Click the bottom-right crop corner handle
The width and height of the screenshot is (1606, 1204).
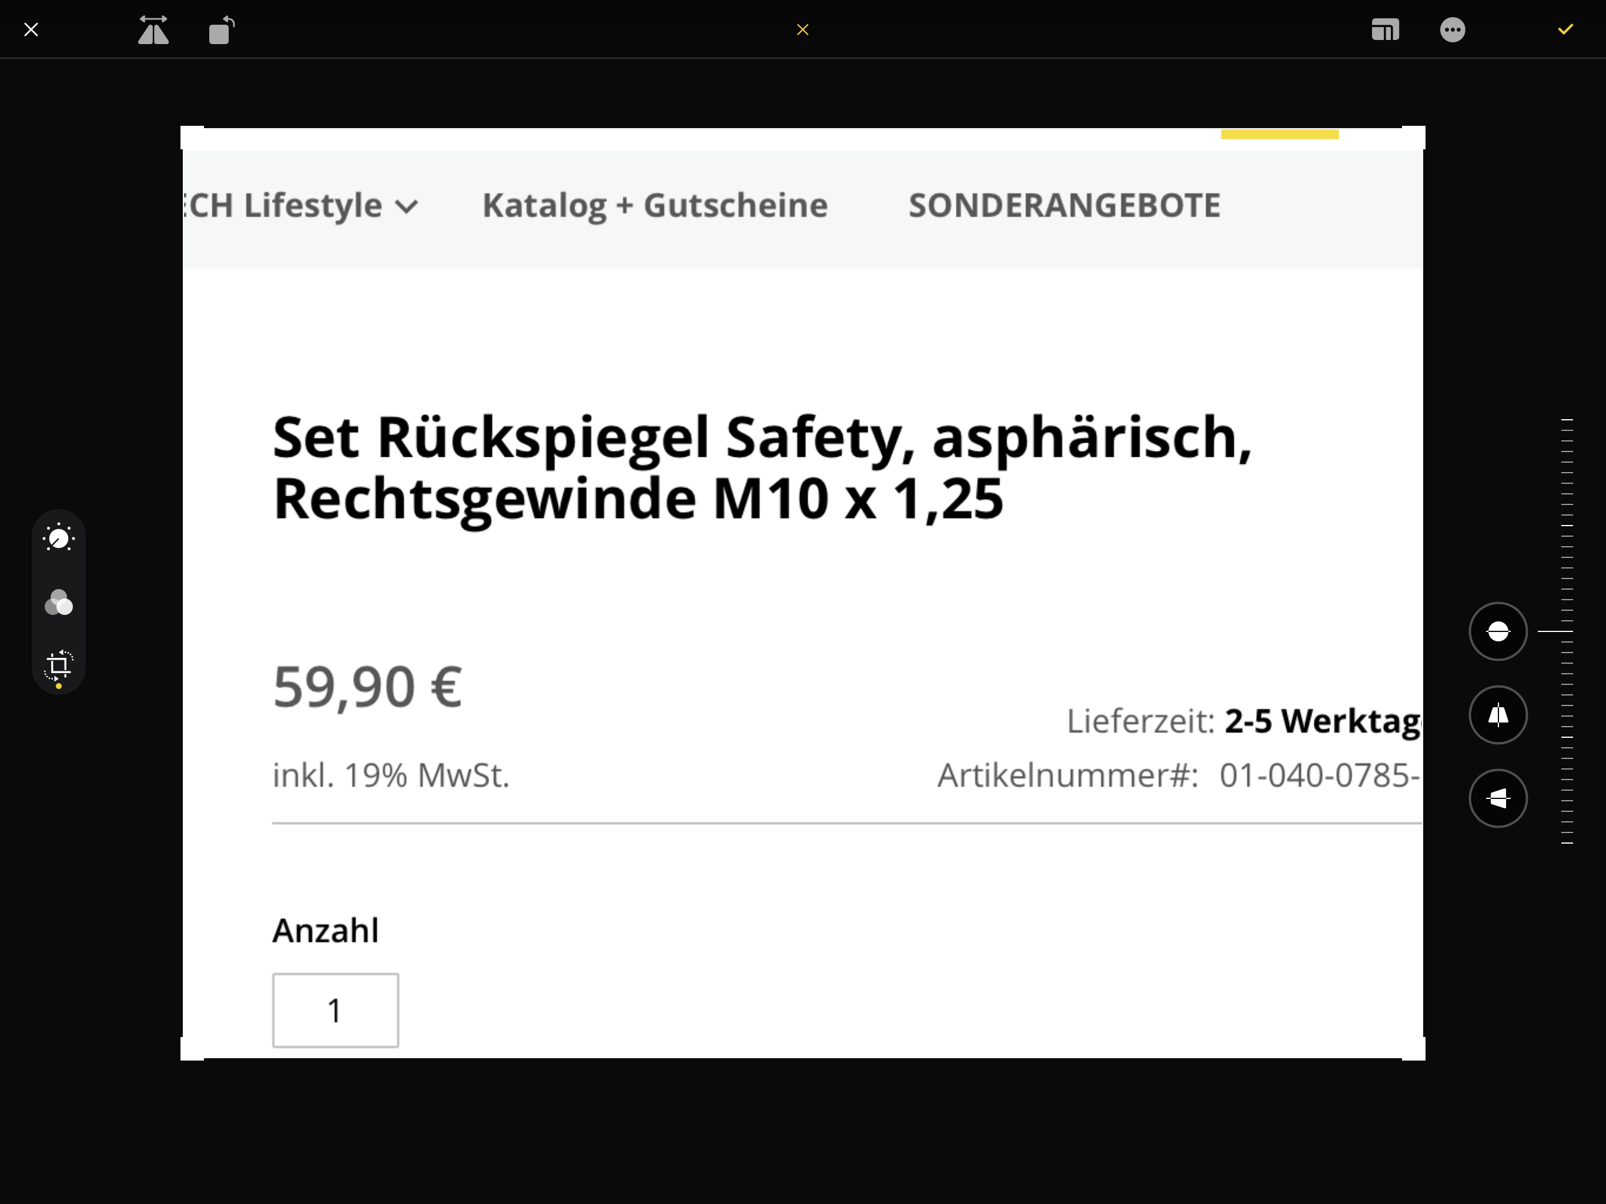1414,1049
